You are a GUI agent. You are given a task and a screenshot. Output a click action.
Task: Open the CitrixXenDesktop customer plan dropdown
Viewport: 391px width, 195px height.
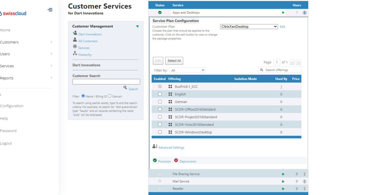(249, 26)
